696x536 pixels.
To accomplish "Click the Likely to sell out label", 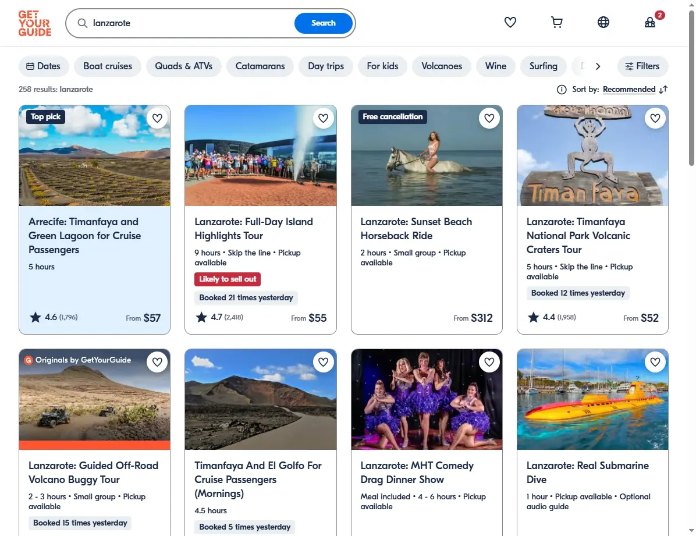I will [228, 279].
